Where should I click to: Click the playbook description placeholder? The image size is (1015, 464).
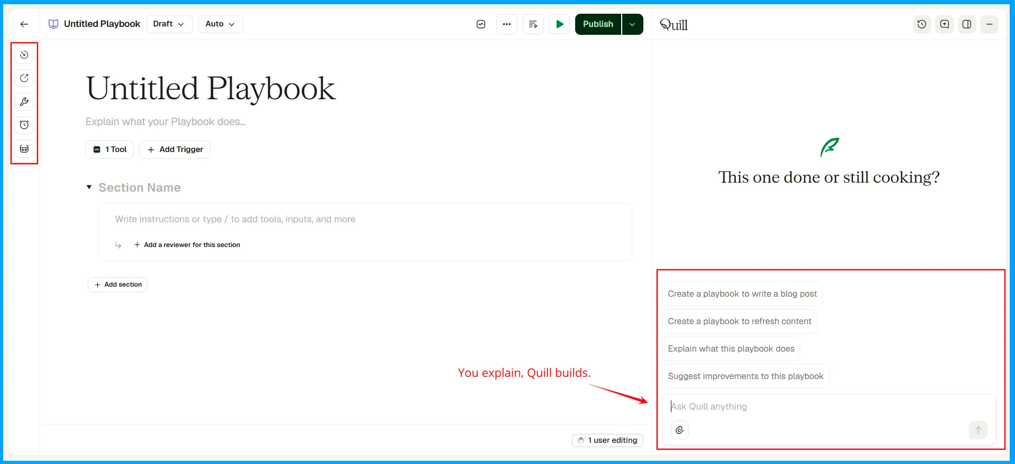tap(166, 122)
